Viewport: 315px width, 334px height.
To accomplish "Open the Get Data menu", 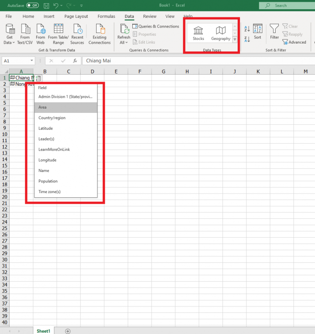I will pos(9,34).
